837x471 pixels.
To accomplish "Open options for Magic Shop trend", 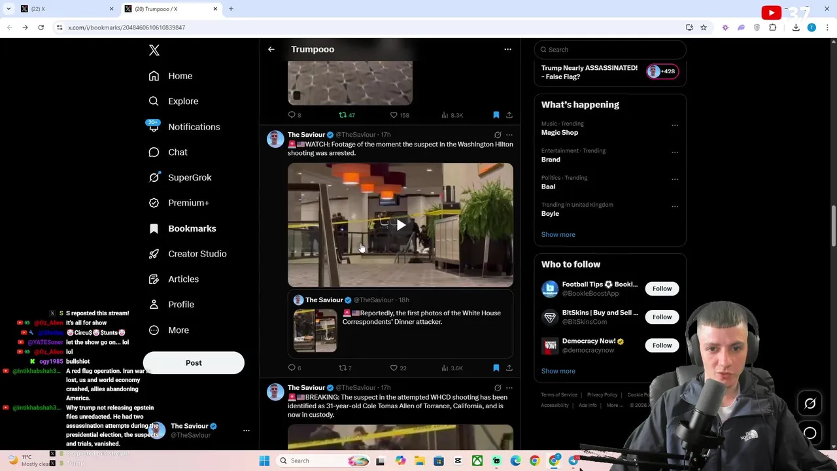I will [675, 125].
